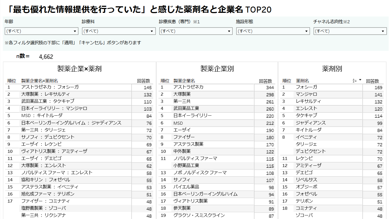Click イベニティ in 薬剤別 table
The image size is (390, 219).
coord(307,137)
